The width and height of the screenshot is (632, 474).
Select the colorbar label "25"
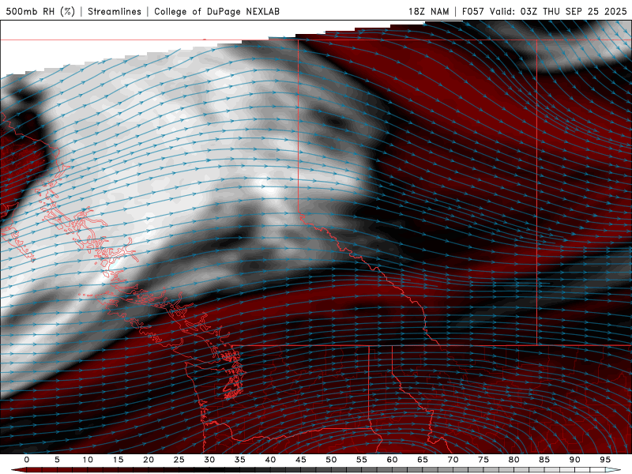179,460
